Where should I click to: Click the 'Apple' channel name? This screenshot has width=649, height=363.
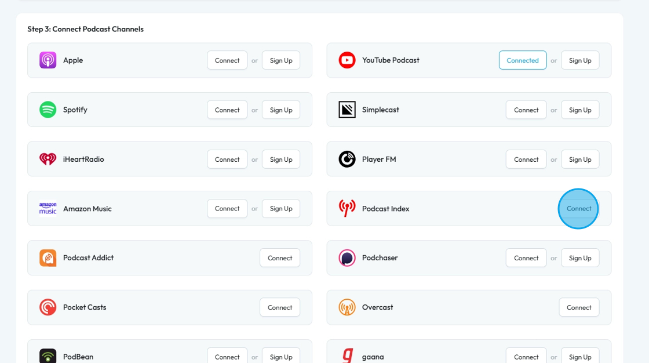click(x=73, y=60)
